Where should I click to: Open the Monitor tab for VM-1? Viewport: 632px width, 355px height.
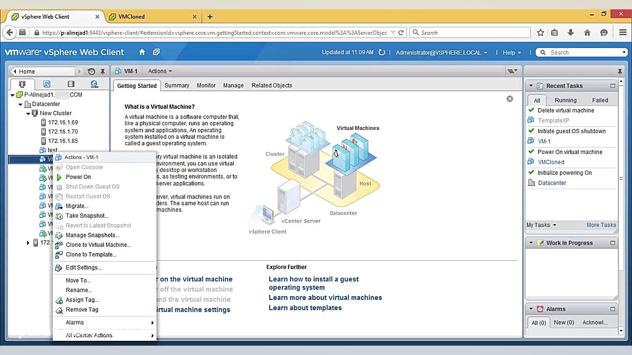pyautogui.click(x=206, y=85)
